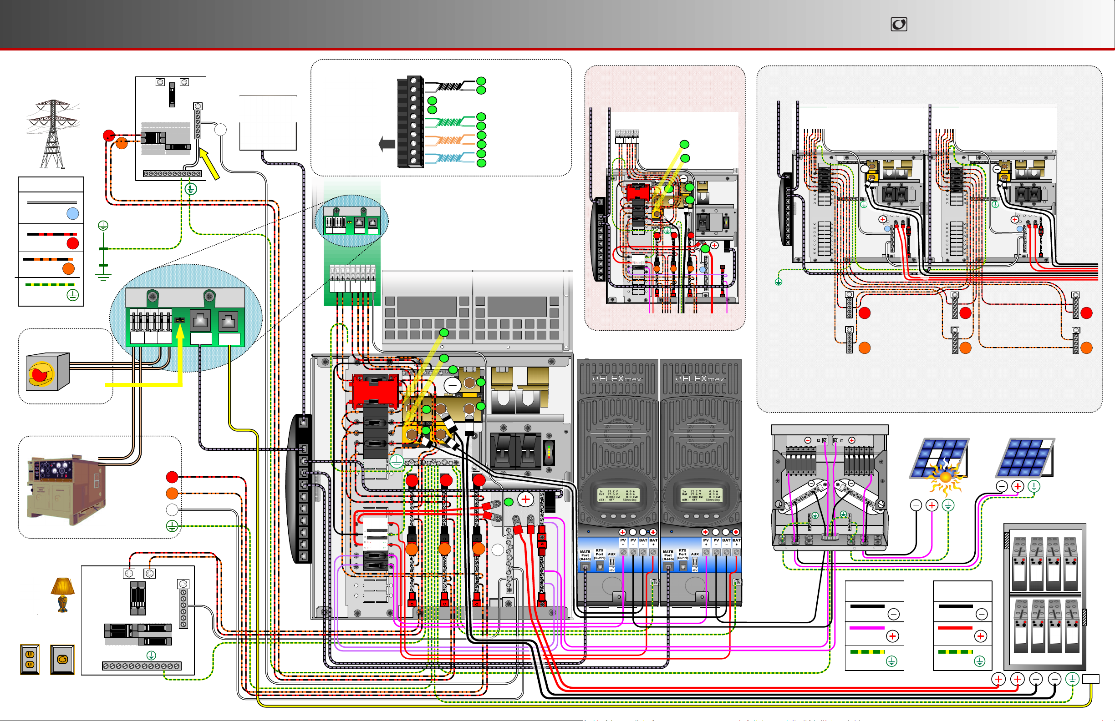Select the black terminal block connector
Viewport: 1115px width, 721px height.
[410, 122]
